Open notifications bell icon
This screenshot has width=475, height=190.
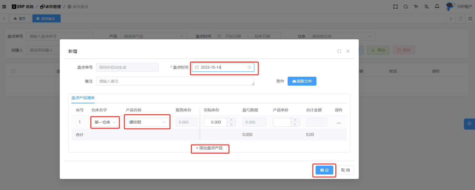tap(437, 6)
